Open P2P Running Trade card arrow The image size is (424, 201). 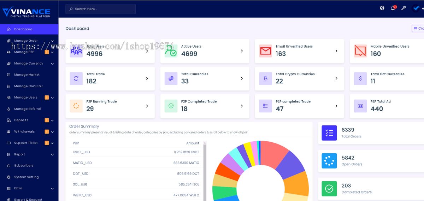click(x=147, y=106)
